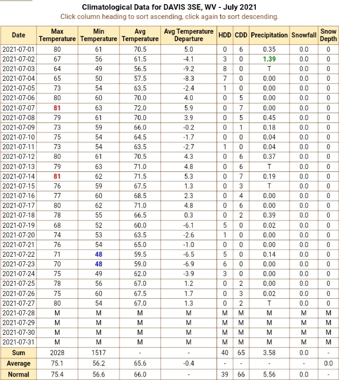Select the date cell 2021-07-30
The image size is (339, 380).
18,332
